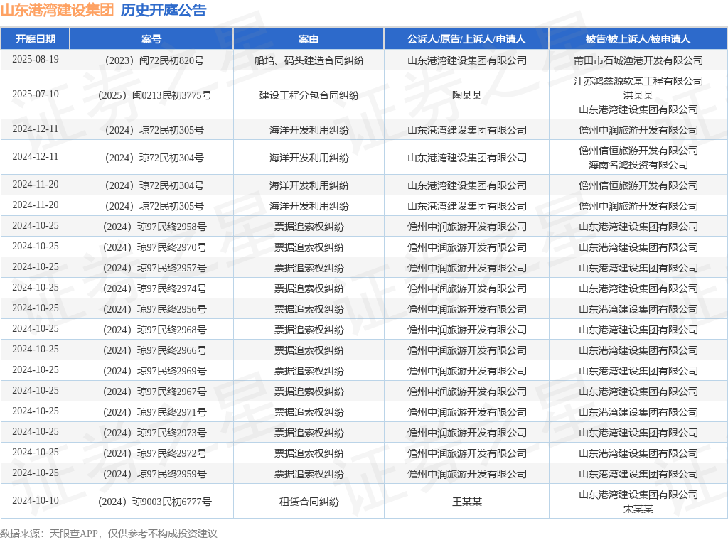Select the 案号 column header
Screen dimensions: 728x540
pyautogui.click(x=151, y=39)
